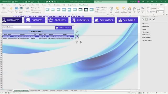168x94 pixels.
Task: Toggle the AutoSave switch
Action: pos(9,2)
